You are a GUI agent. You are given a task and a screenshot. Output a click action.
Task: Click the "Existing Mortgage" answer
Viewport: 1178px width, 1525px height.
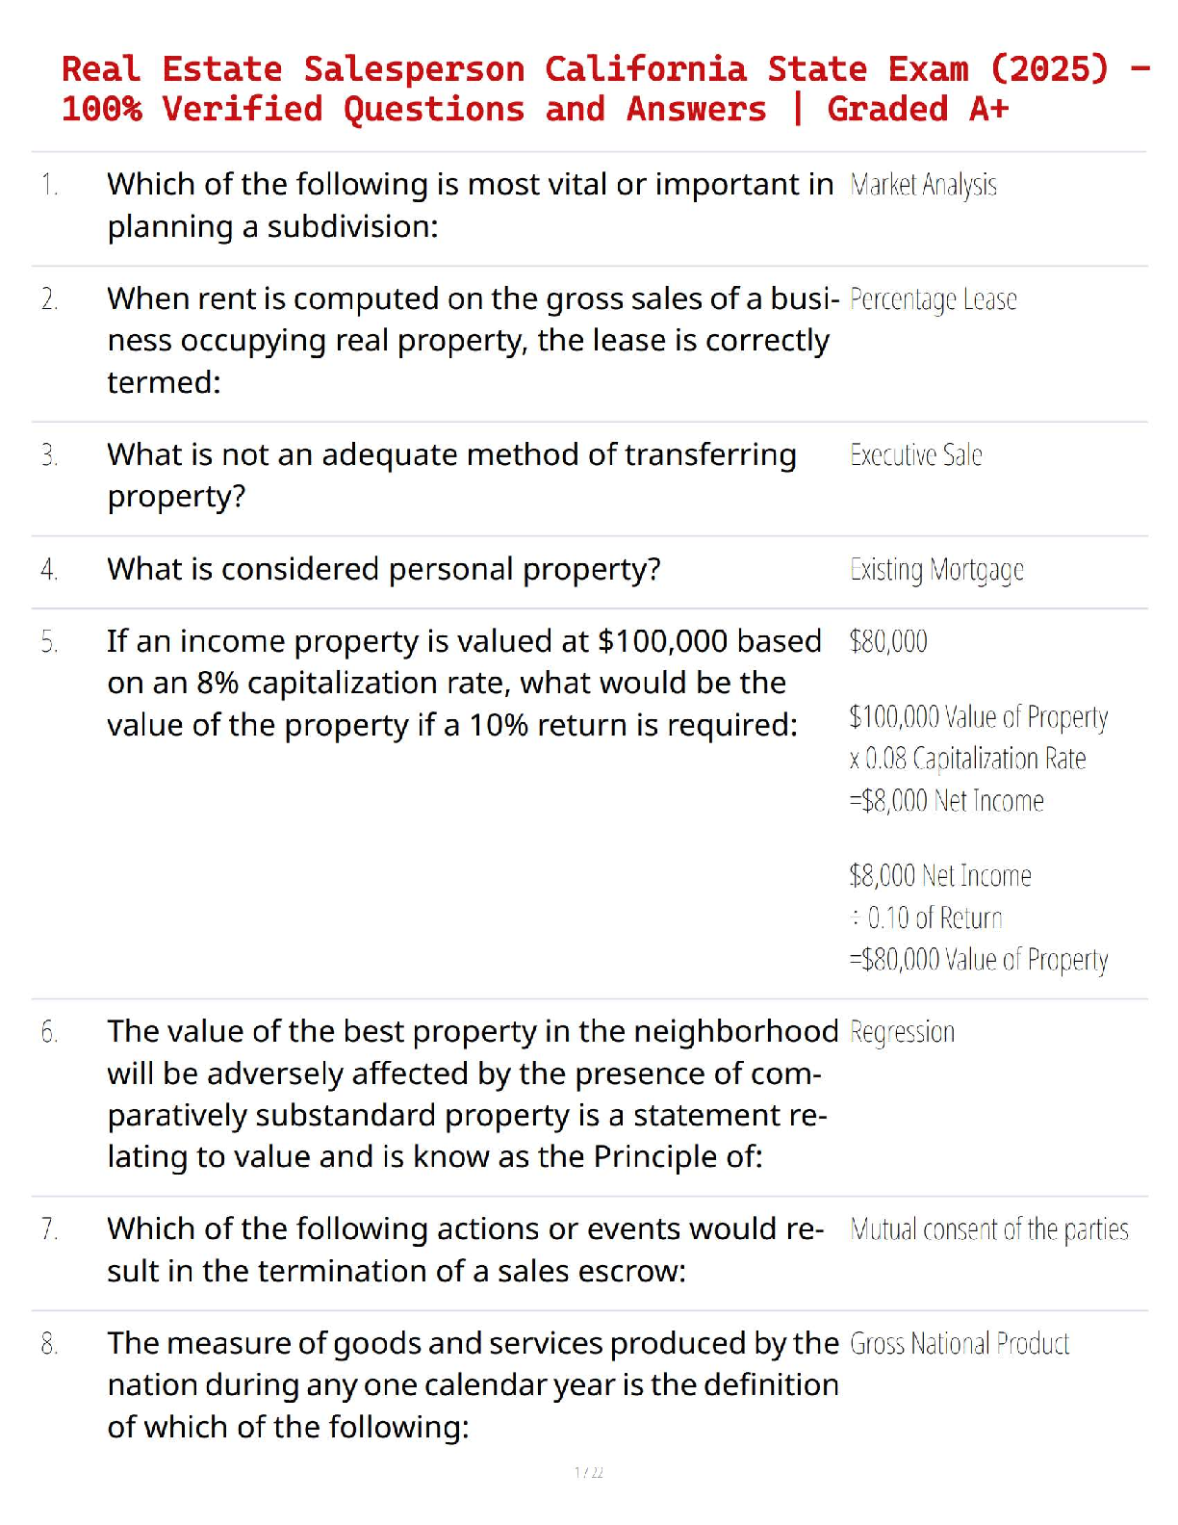click(936, 570)
